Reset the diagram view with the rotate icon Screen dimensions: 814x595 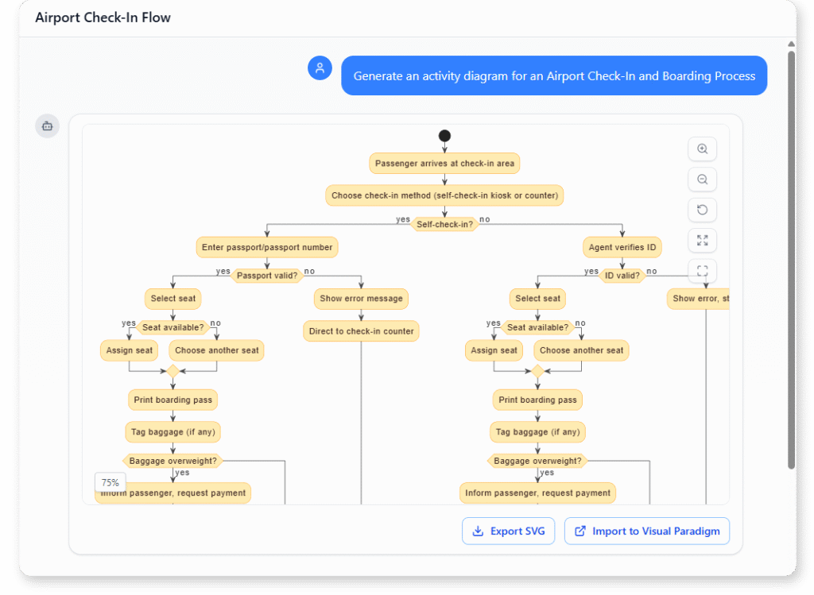pyautogui.click(x=702, y=210)
